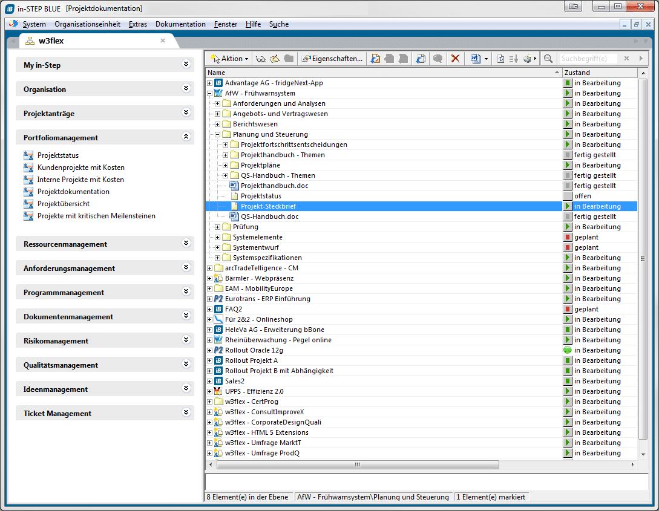Click the magnifier search icon in toolbar
The height and width of the screenshot is (511, 659).
tap(548, 59)
